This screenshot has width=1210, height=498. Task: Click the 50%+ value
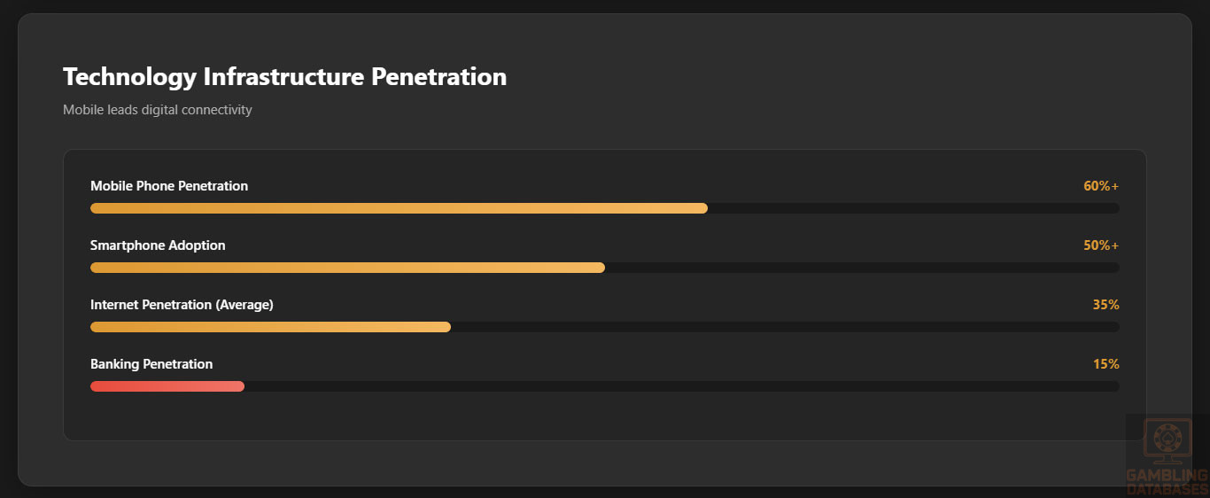(1101, 245)
